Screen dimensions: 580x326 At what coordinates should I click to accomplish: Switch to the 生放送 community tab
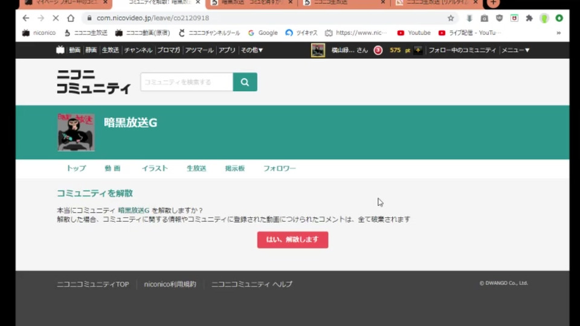(196, 168)
